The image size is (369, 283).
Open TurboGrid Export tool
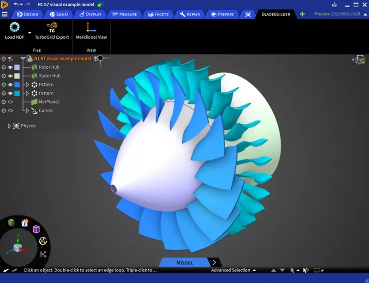click(x=52, y=28)
